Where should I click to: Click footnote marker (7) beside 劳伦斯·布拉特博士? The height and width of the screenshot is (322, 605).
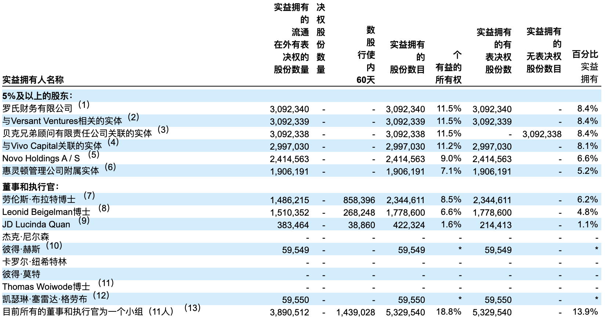(x=89, y=195)
